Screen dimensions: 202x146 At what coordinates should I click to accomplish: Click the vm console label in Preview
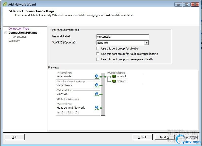point(64,76)
